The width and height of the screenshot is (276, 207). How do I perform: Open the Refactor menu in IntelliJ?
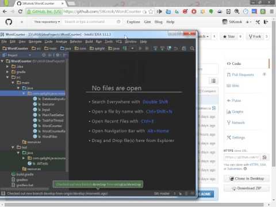pyautogui.click(x=76, y=41)
